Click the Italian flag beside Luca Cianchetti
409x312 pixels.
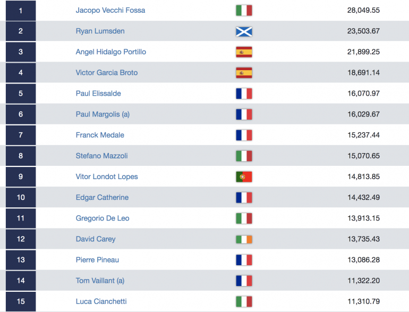(x=244, y=301)
